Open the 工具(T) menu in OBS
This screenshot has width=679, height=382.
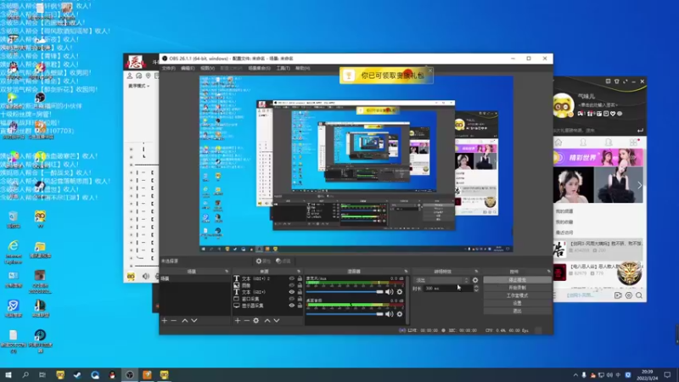tap(283, 68)
